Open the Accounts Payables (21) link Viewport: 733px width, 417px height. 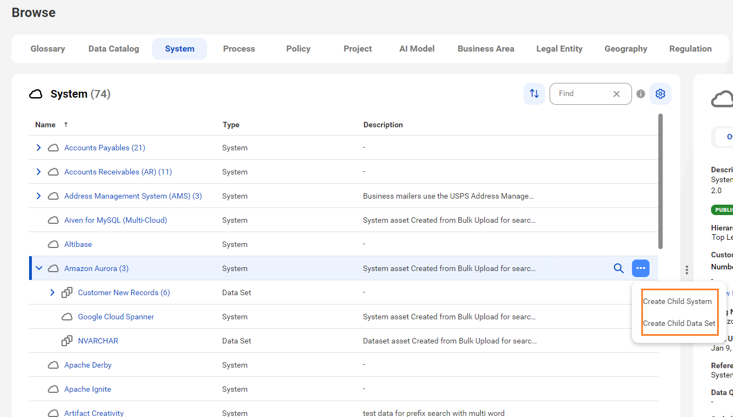click(104, 148)
